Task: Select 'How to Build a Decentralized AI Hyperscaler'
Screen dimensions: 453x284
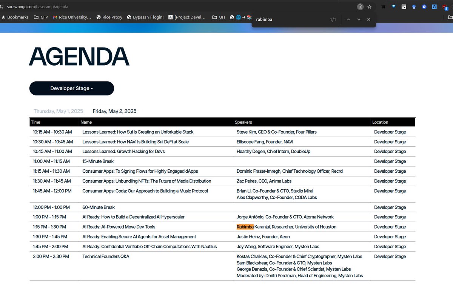Action: click(134, 217)
